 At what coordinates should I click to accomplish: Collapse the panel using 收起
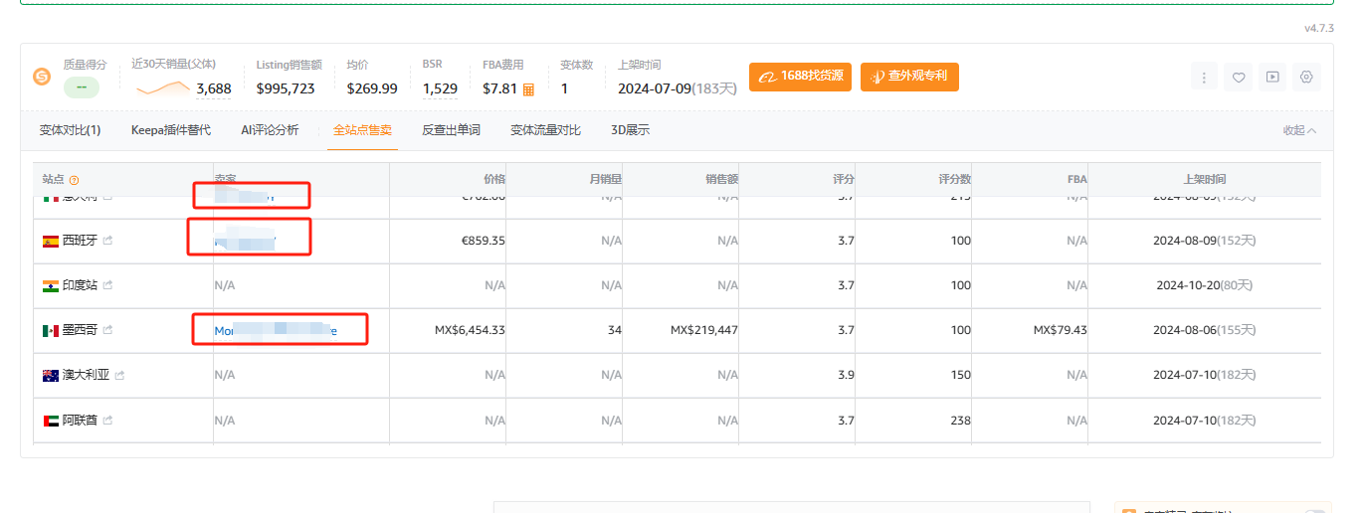click(1299, 130)
